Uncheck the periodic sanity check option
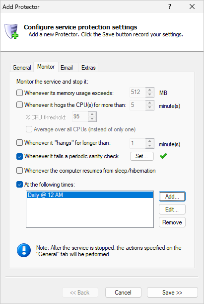 19,156
